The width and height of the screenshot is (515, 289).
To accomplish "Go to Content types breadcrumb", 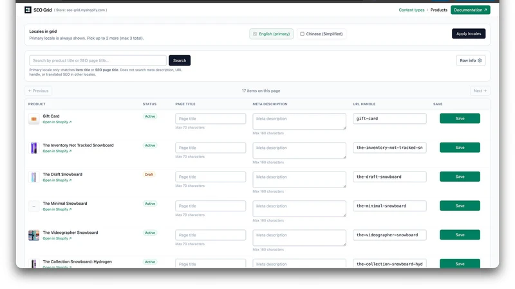I will point(411,10).
